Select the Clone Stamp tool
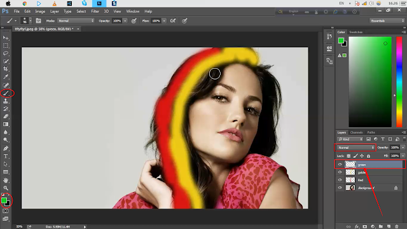 (x=6, y=101)
